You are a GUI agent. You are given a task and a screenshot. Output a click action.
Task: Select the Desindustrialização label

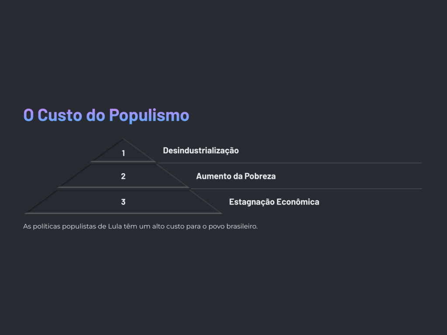201,150
